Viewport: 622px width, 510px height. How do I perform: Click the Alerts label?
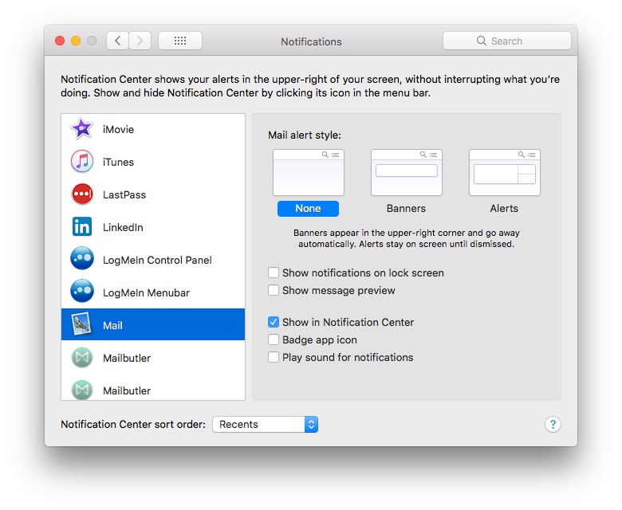(x=504, y=209)
